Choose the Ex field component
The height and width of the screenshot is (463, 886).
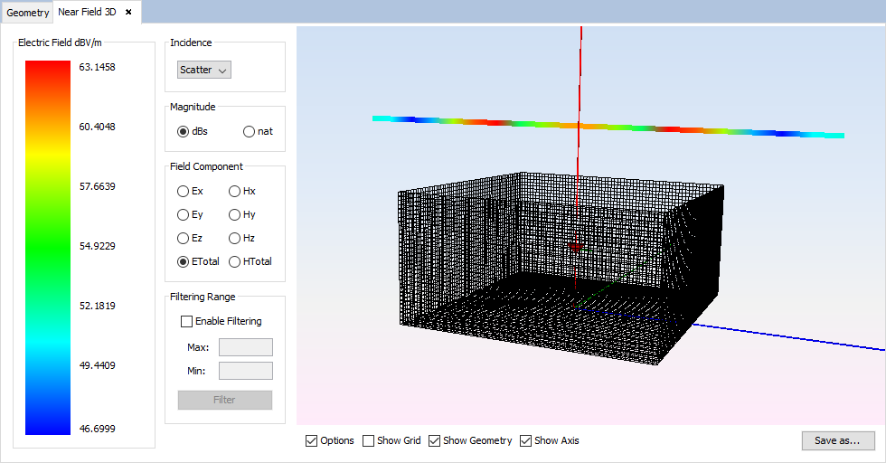coord(184,191)
